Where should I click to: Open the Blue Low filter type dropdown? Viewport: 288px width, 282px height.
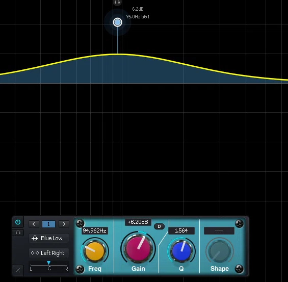coord(49,238)
